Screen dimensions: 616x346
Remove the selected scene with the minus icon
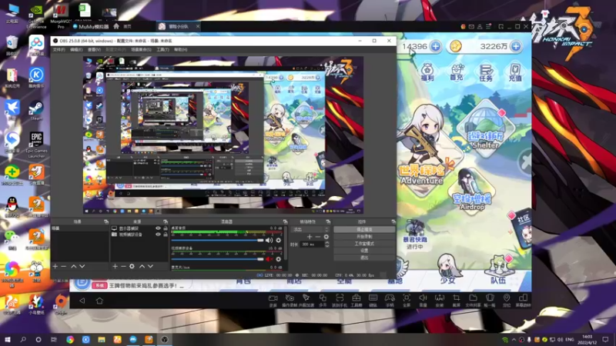64,266
